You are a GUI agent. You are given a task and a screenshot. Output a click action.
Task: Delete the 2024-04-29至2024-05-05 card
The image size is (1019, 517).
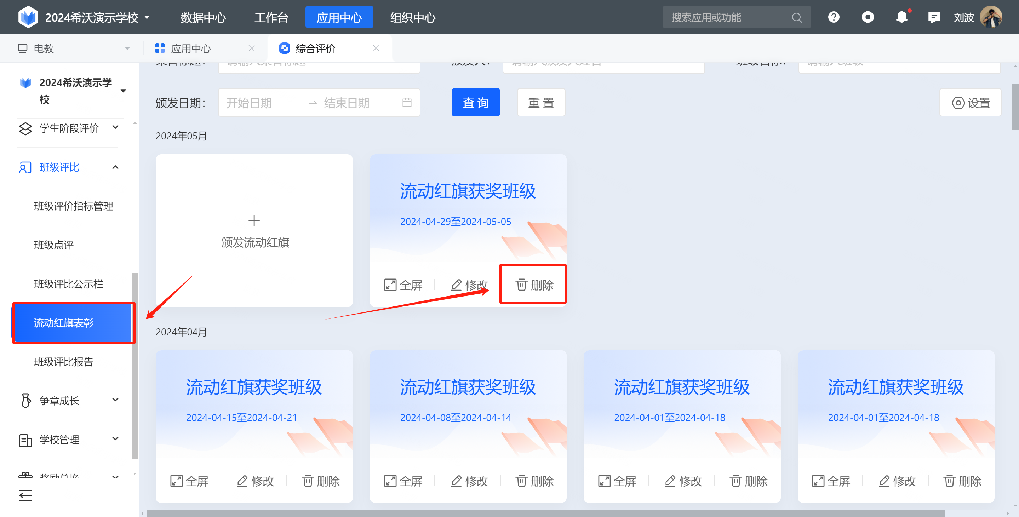534,285
